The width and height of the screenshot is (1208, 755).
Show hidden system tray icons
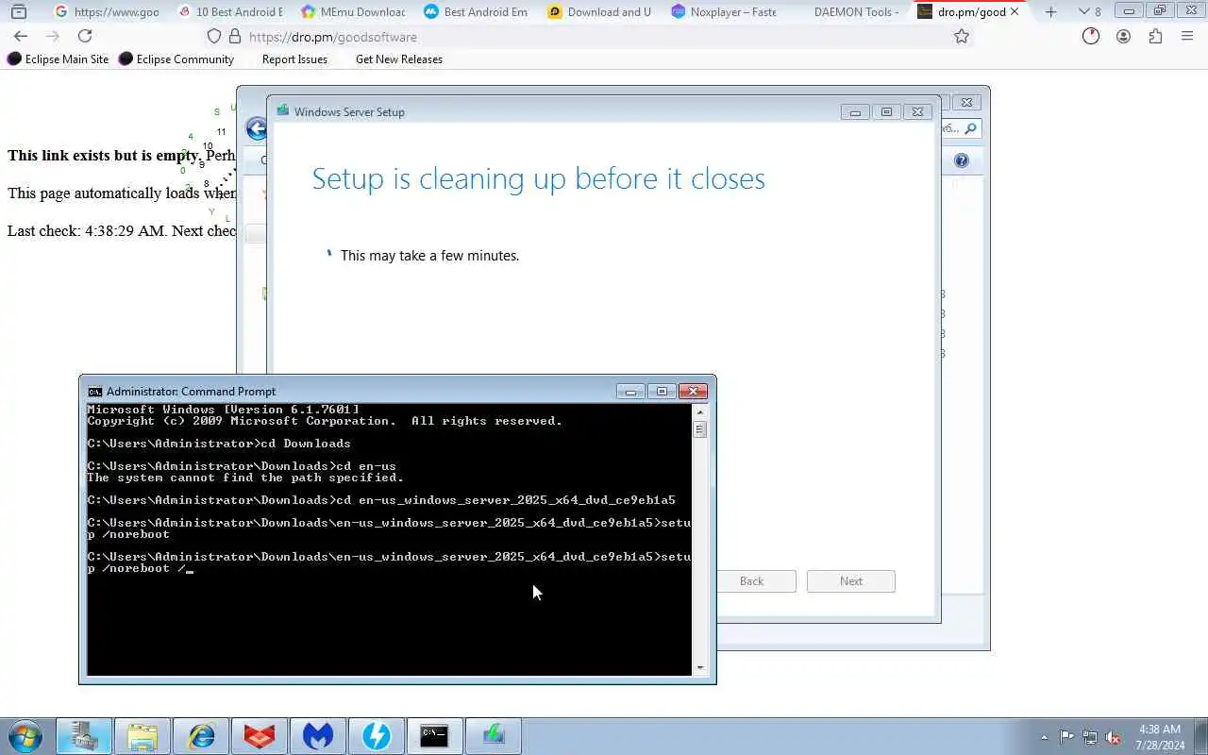click(1044, 737)
